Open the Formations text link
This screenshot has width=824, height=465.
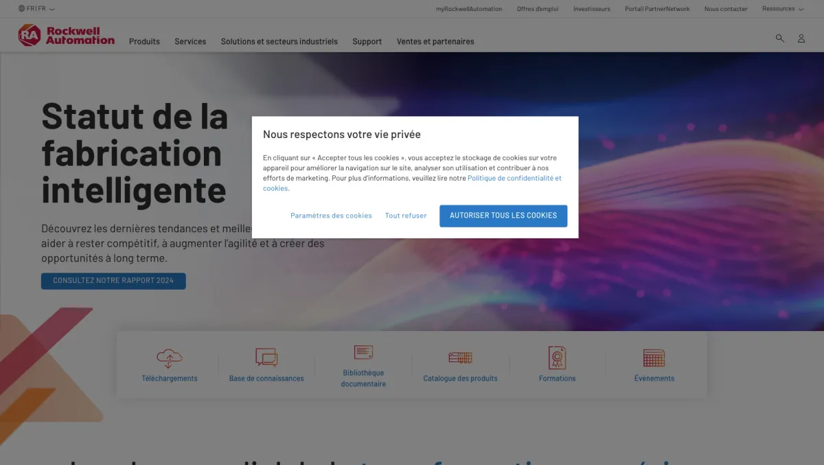pyautogui.click(x=557, y=378)
